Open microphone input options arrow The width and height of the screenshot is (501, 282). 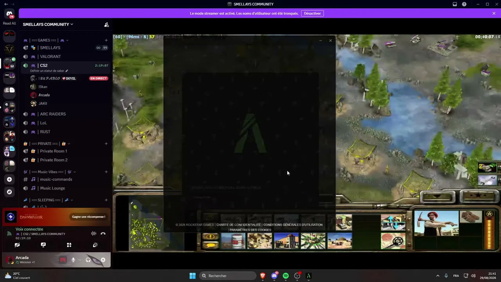tap(80, 260)
